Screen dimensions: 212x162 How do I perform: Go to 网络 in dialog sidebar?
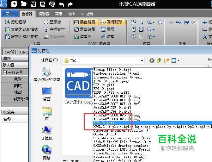(x=47, y=153)
